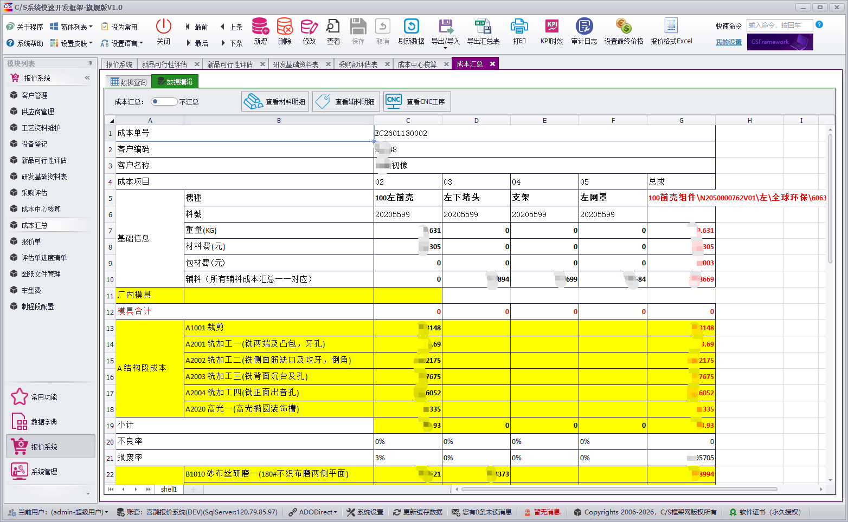Click the 关闭 power icon
The image size is (848, 522).
(163, 26)
